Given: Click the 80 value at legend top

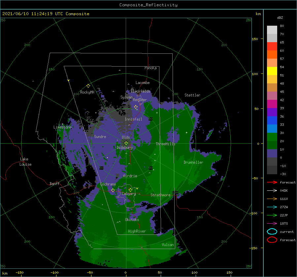Looking at the screenshot, I should [282, 26].
